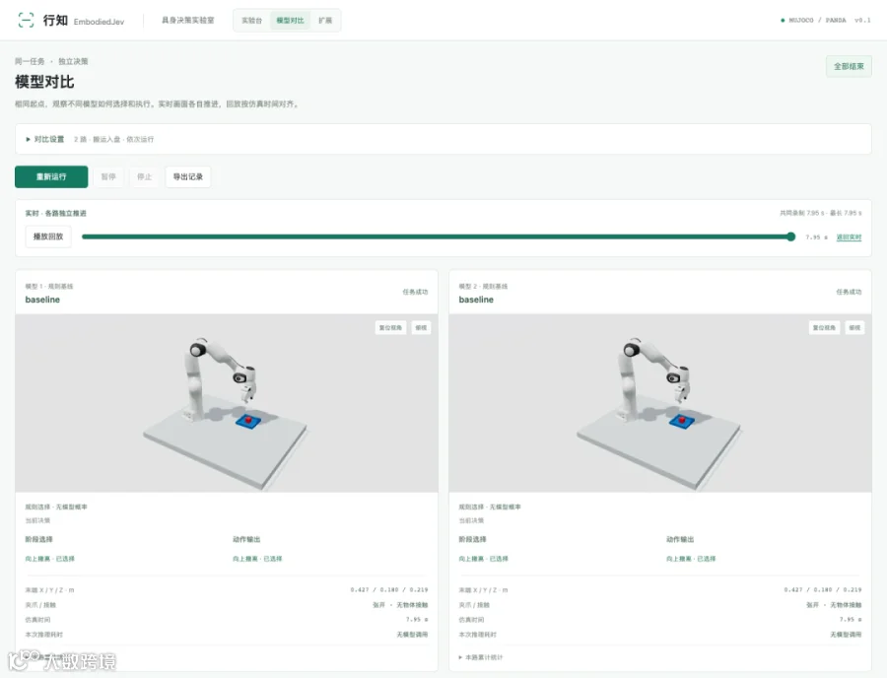Open the 扩展 tab
Screen dimensions: 887x678
[325, 21]
